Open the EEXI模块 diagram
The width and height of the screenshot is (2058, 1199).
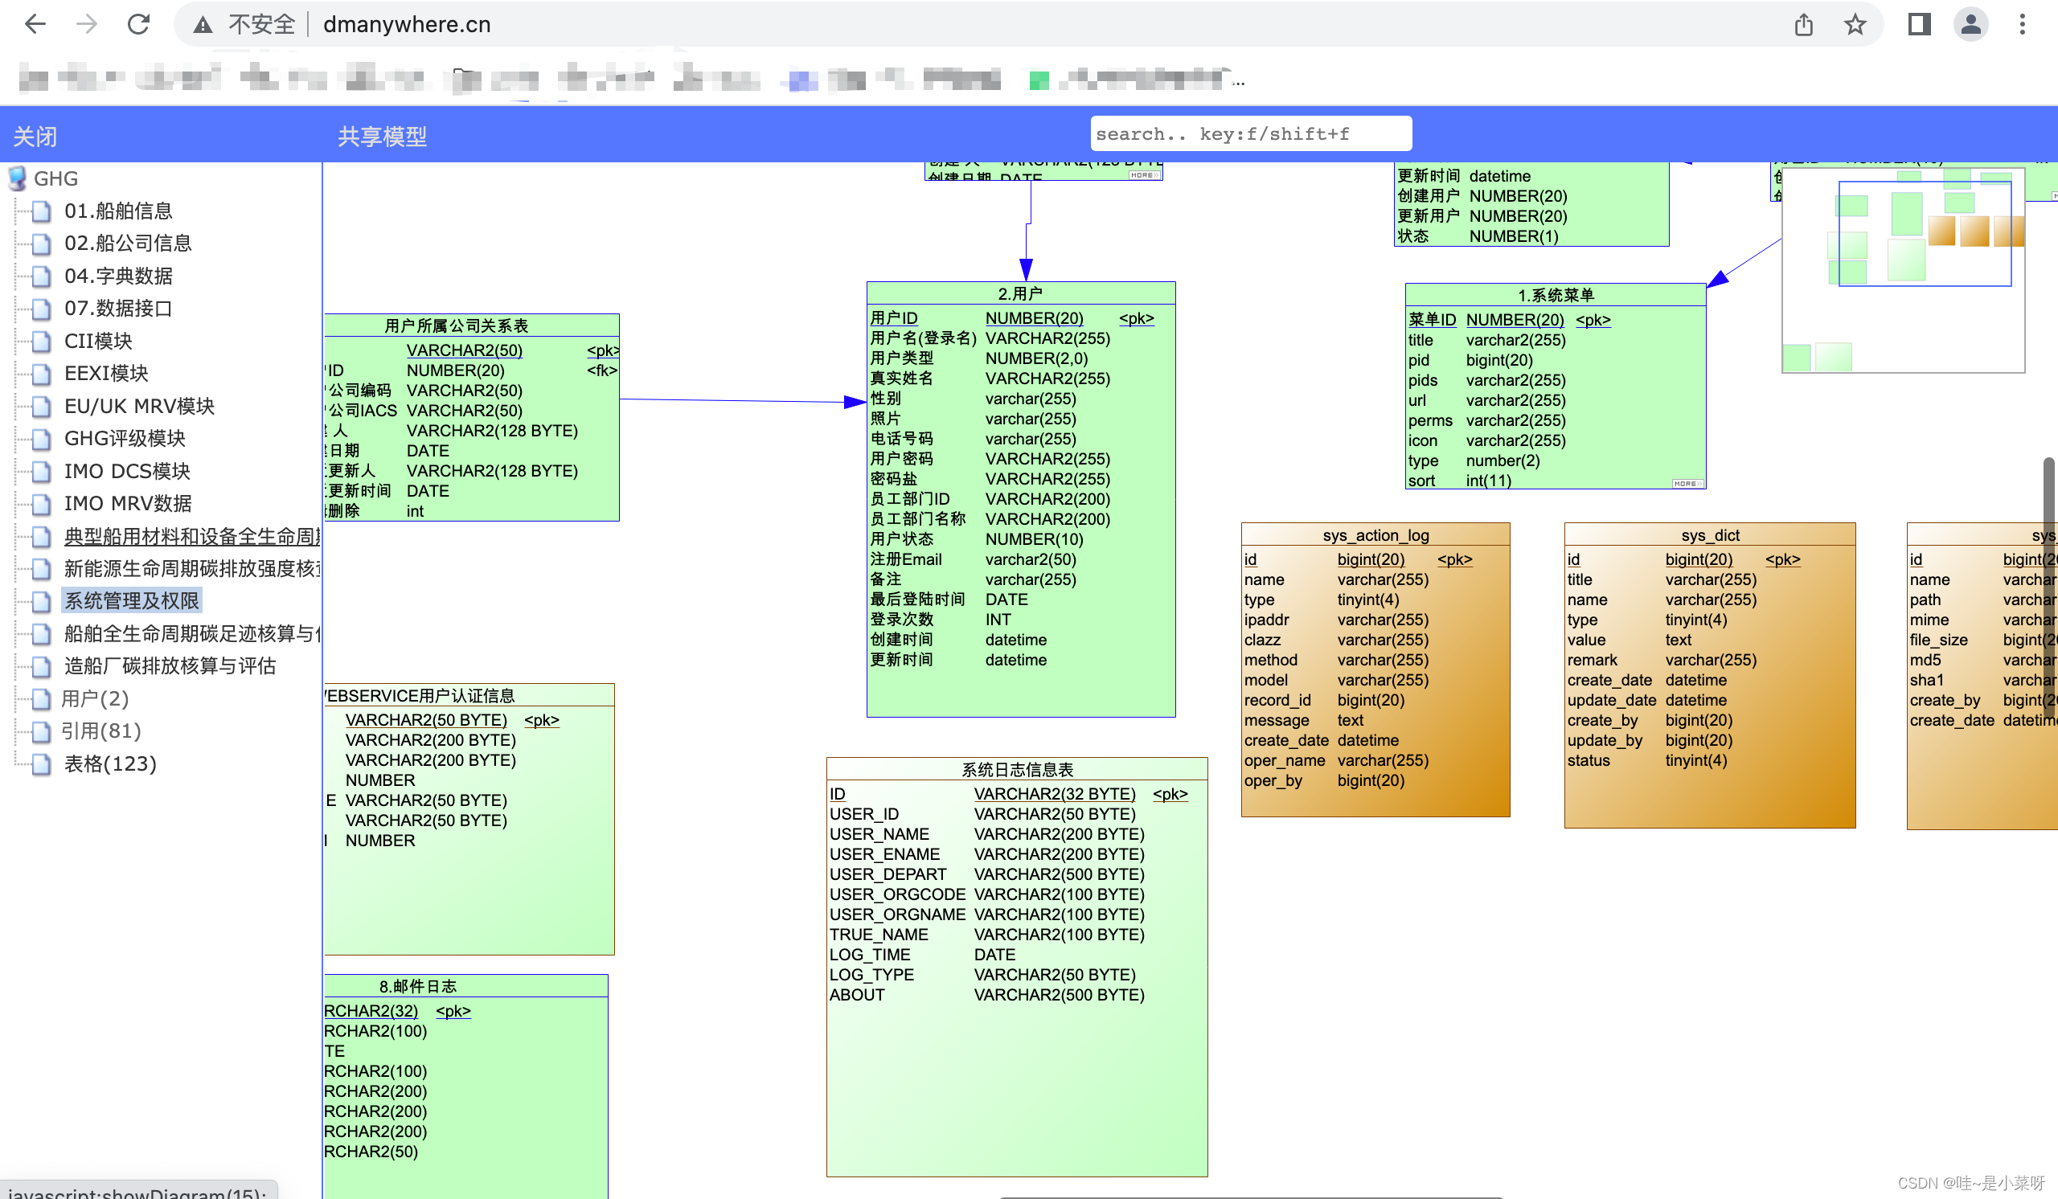[106, 373]
